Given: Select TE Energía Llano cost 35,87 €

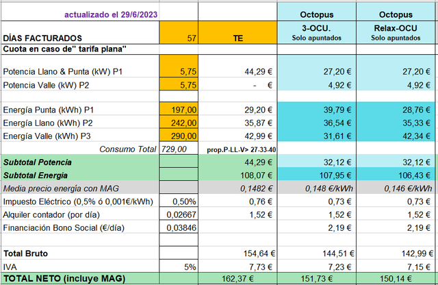Looking at the screenshot, I should pyautogui.click(x=237, y=123).
